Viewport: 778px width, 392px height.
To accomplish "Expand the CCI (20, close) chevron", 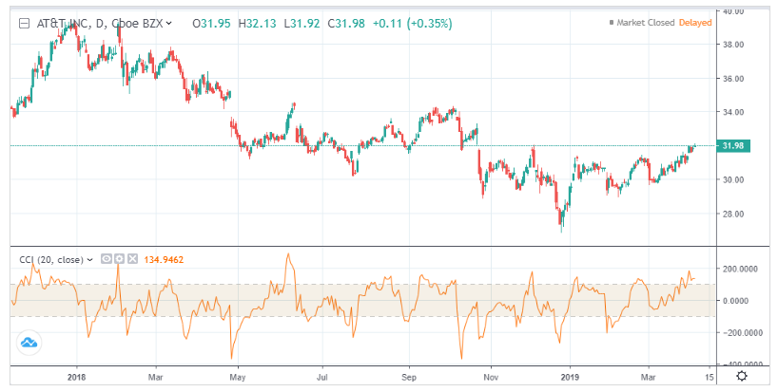I will point(90,259).
